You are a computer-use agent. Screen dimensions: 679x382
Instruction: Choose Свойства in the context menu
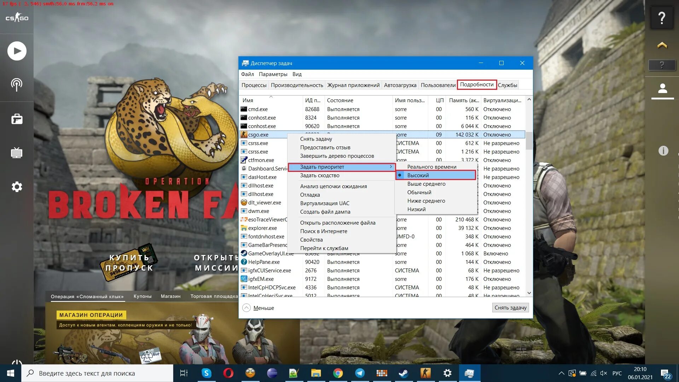tap(342, 239)
